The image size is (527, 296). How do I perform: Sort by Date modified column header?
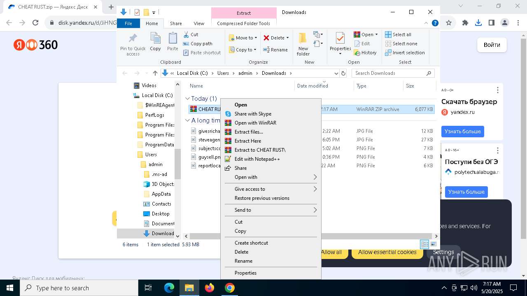pos(324,86)
